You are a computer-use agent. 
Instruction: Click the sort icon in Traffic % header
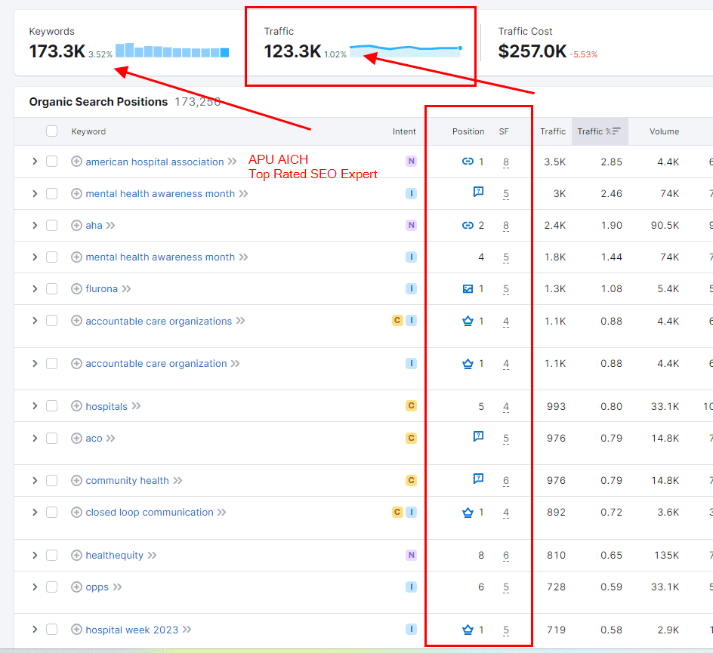tap(616, 131)
